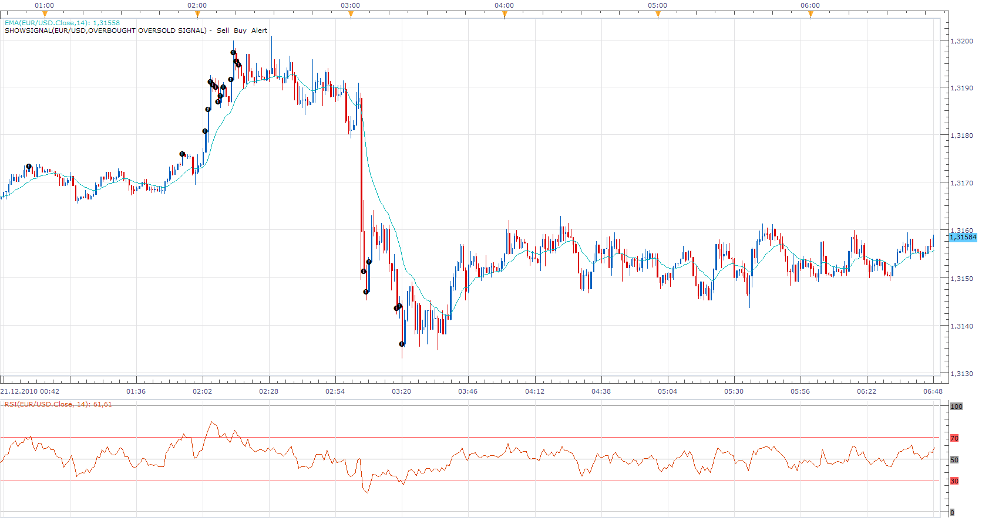The height and width of the screenshot is (518, 982).
Task: Click the Buy signal legend entry
Action: [240, 31]
